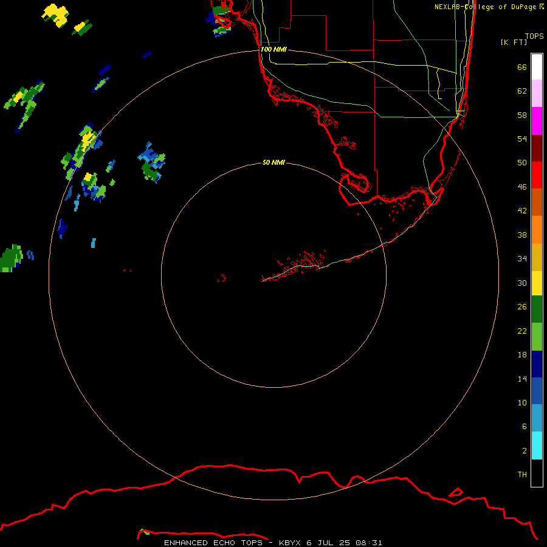This screenshot has width=547, height=547.
Task: Click the "50 NMI" range ring label
Action: (273, 162)
